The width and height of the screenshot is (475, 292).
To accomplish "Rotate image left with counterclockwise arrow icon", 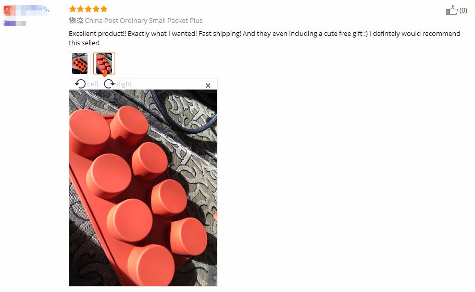I will pyautogui.click(x=80, y=84).
